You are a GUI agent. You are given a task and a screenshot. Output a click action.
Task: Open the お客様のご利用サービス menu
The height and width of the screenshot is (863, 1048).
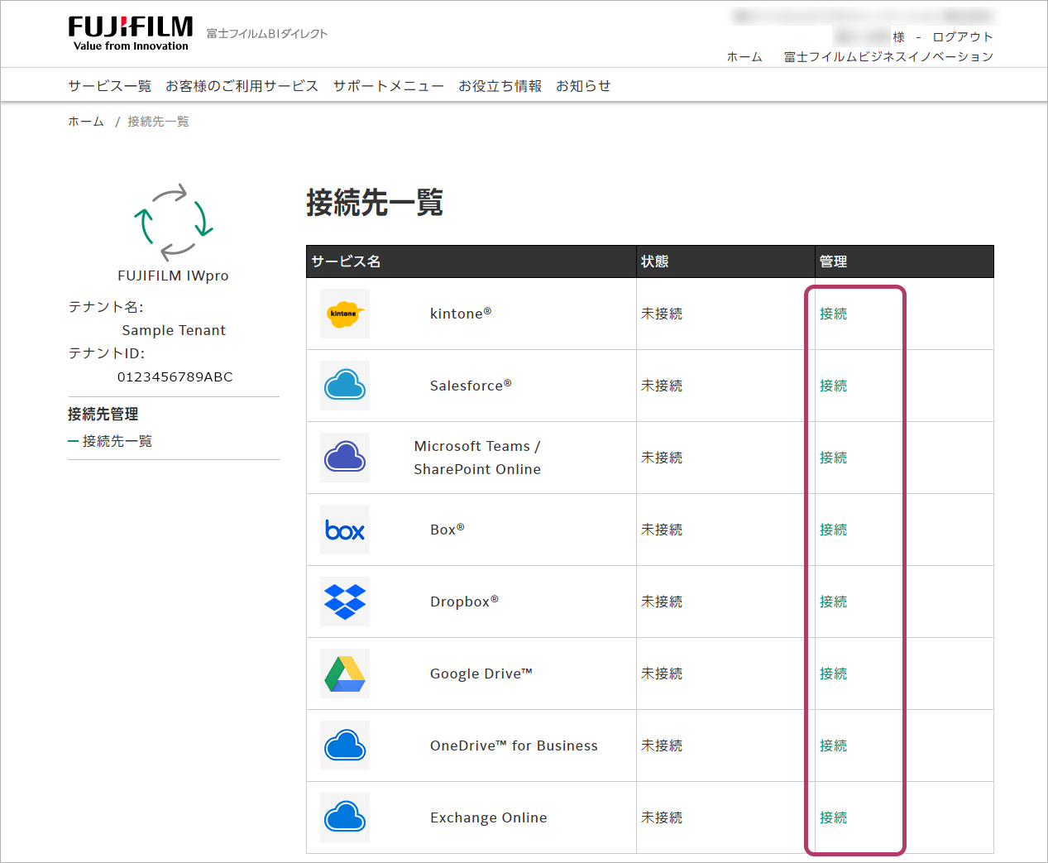pyautogui.click(x=242, y=86)
